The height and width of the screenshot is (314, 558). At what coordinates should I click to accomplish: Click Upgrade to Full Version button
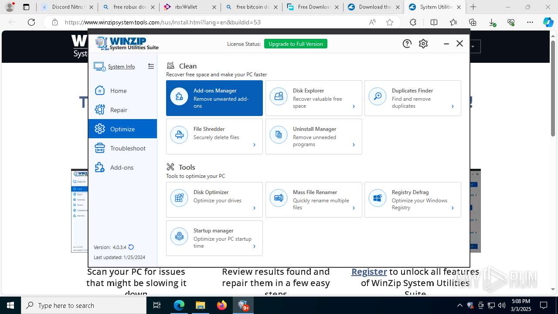(x=296, y=44)
